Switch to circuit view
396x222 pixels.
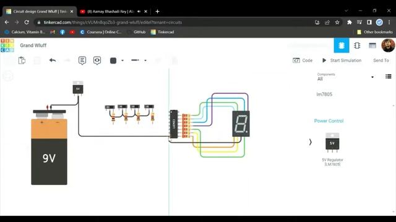tap(342, 45)
